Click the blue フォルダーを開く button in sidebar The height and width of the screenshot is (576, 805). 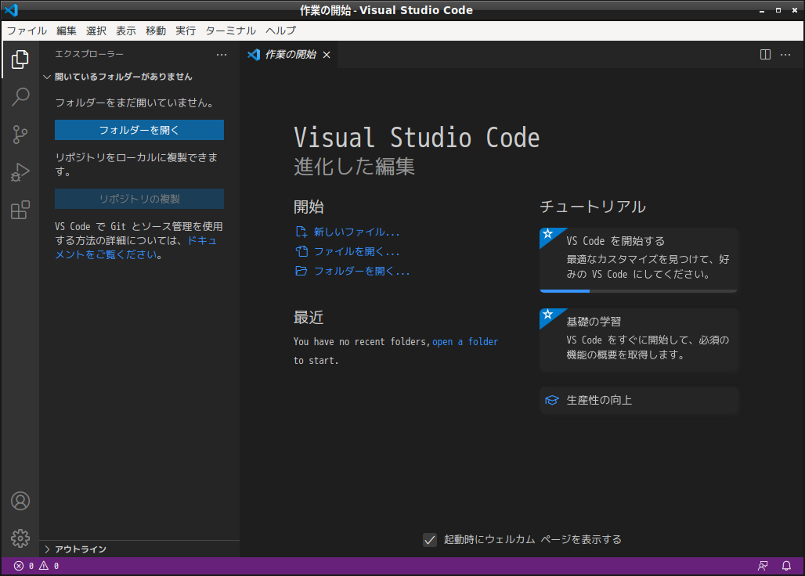click(x=139, y=130)
